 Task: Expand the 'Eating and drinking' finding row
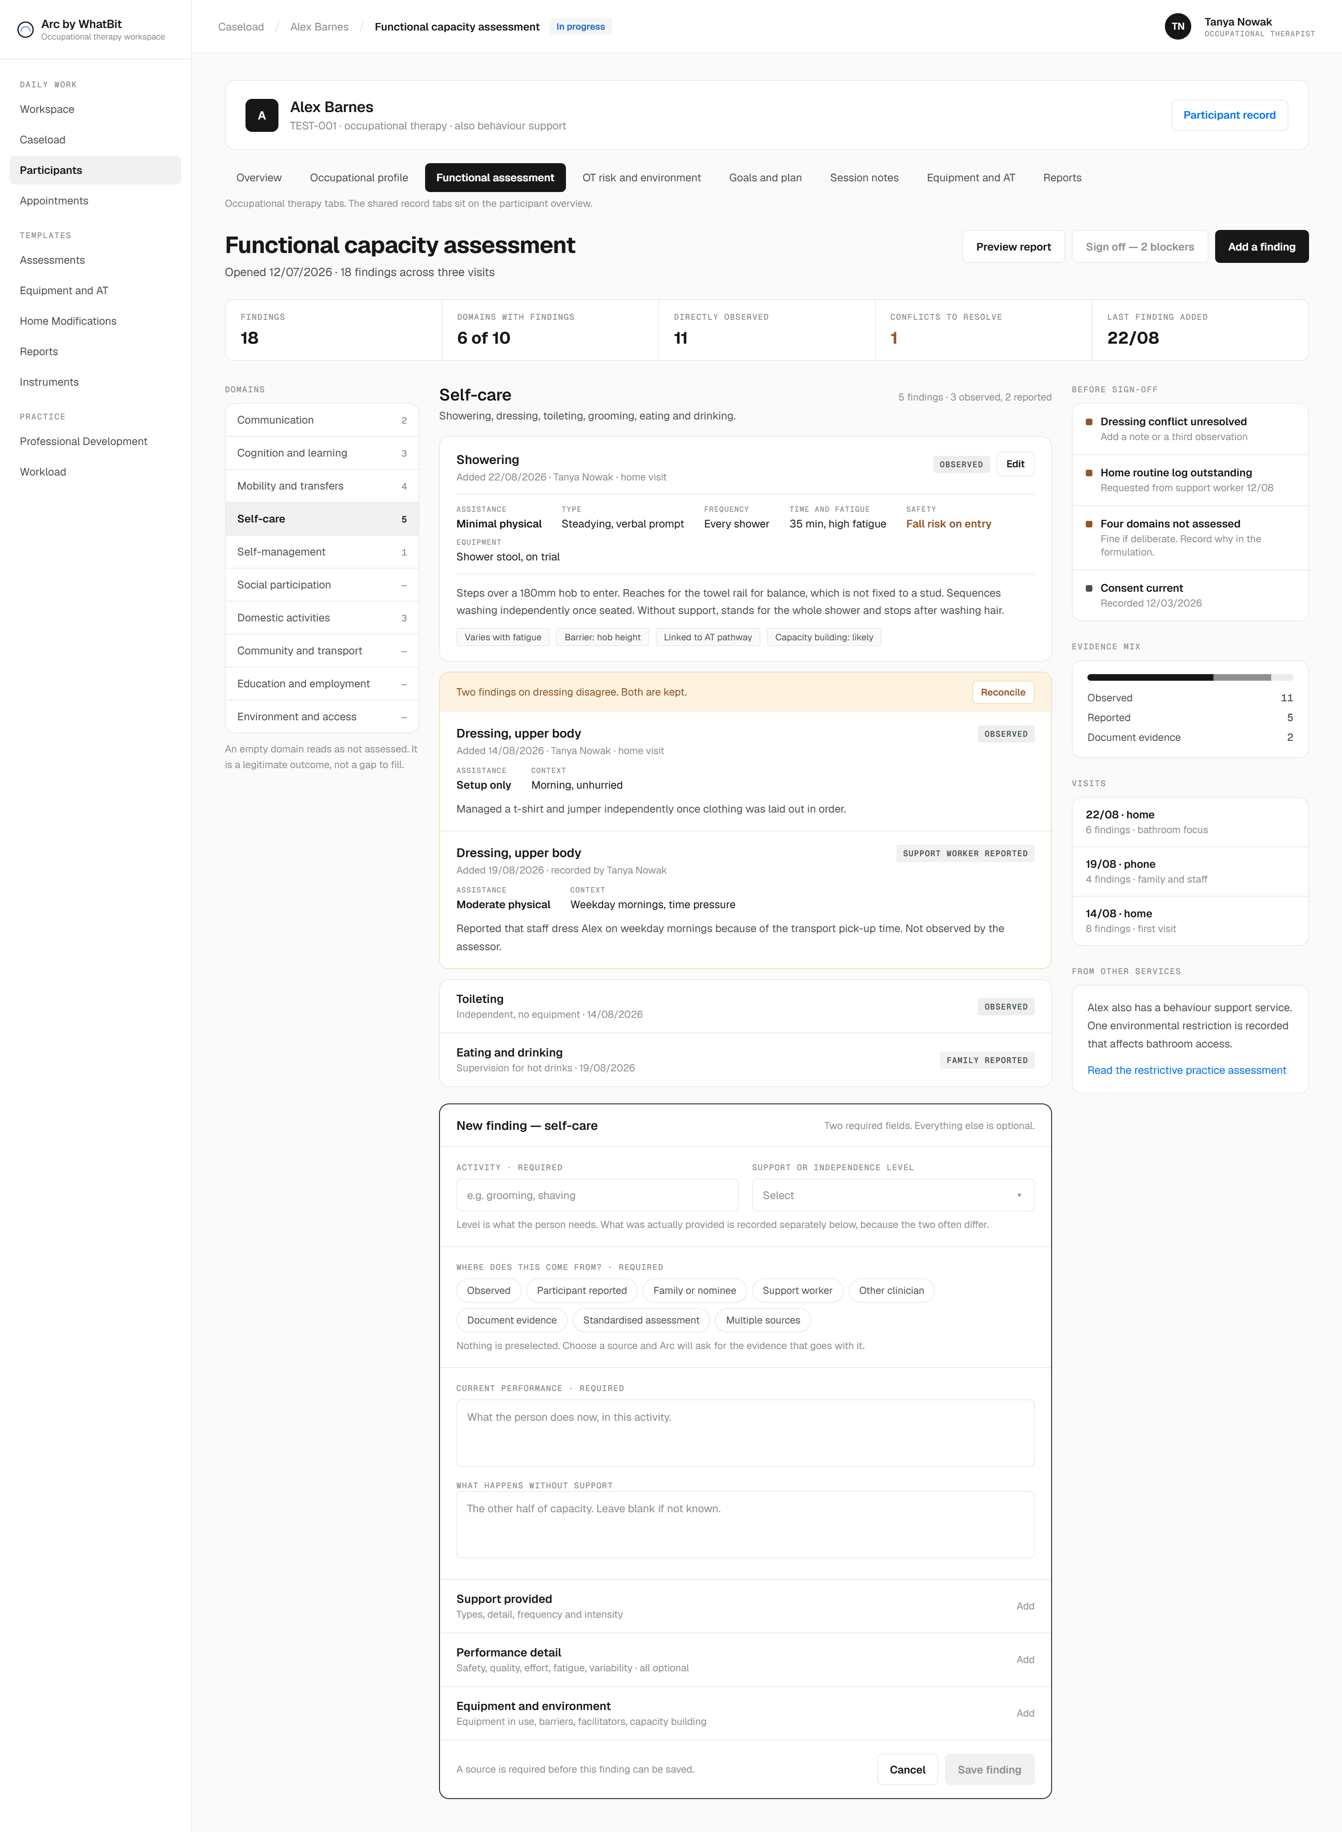coord(745,1060)
